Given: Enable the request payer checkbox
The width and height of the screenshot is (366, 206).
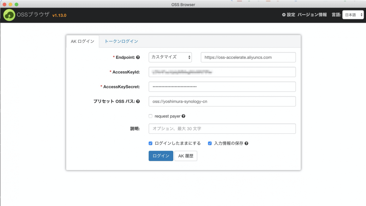Looking at the screenshot, I should coord(150,116).
